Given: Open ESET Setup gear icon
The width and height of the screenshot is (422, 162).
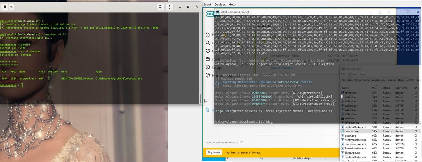Looking at the screenshot, I should coord(208,67).
